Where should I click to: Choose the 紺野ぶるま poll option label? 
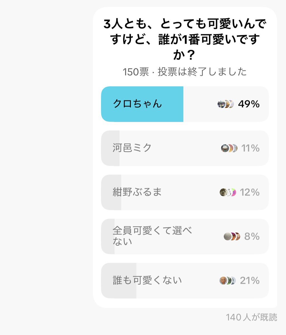(137, 192)
